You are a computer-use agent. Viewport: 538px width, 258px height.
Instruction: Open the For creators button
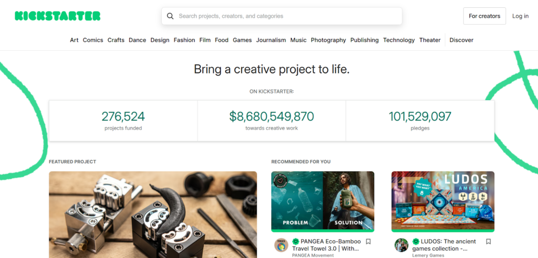click(x=484, y=16)
